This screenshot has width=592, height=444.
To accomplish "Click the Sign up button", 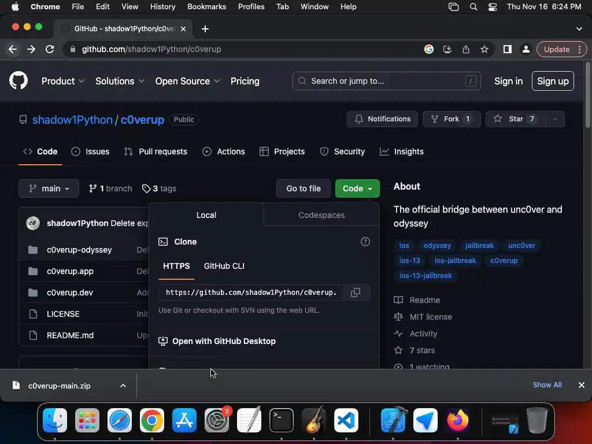I will coord(553,81).
